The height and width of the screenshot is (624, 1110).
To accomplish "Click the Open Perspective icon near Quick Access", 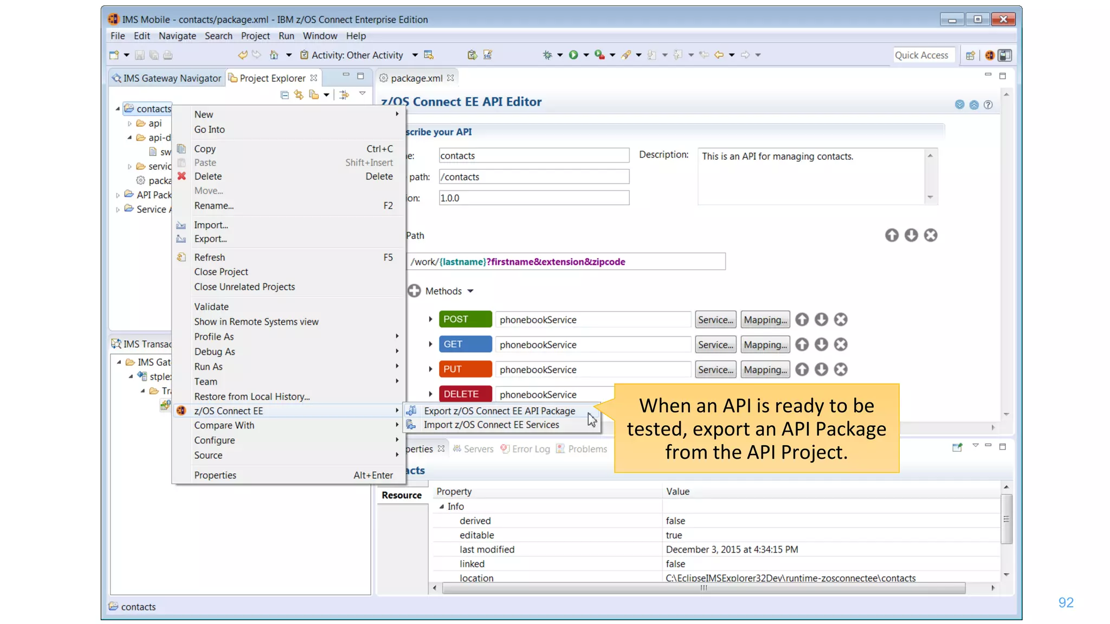I will (970, 55).
